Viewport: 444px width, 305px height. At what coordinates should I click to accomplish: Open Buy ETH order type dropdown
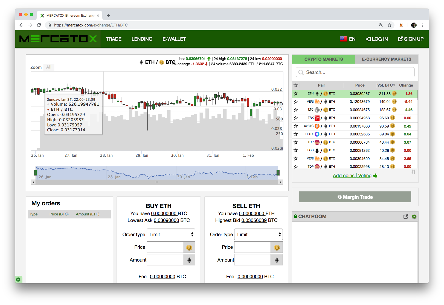[171, 235]
